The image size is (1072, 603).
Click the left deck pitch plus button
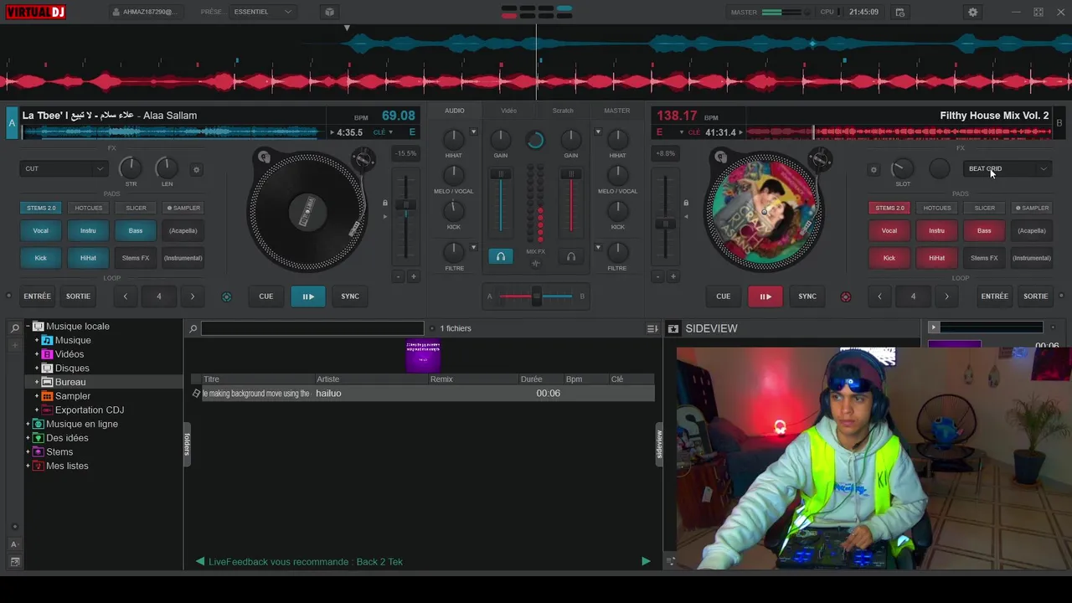tap(413, 276)
